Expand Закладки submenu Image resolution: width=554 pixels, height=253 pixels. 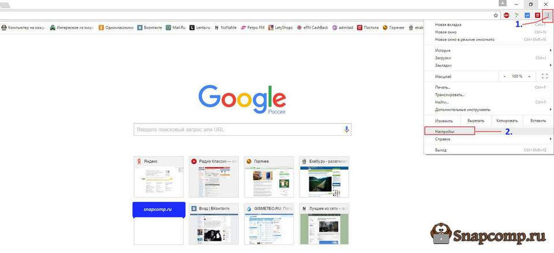click(x=489, y=66)
